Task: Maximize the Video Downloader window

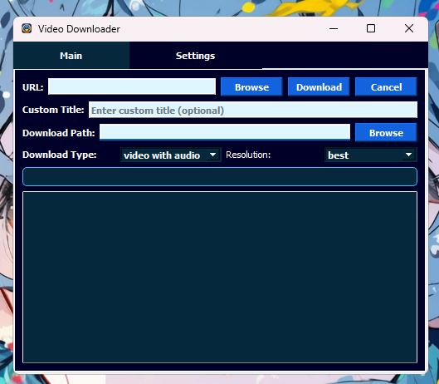Action: pos(371,28)
